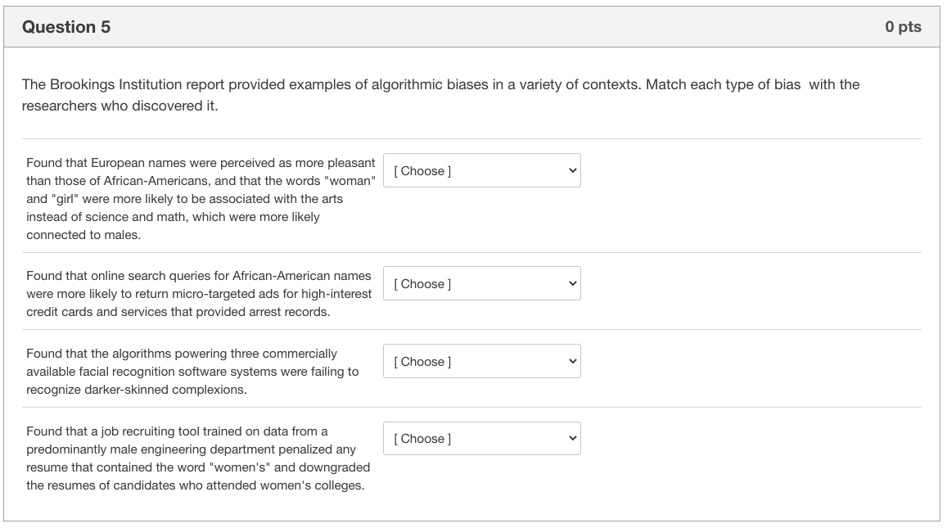Open the dropdown for online search queries bias
This screenshot has height=528, width=947.
pyautogui.click(x=481, y=283)
